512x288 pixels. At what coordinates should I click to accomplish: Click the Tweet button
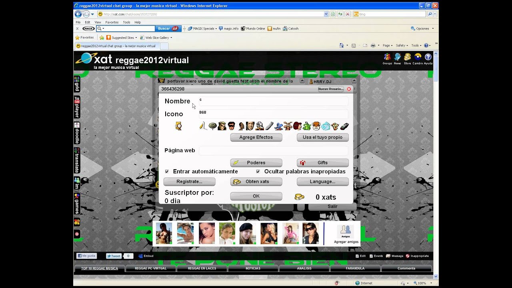click(113, 256)
